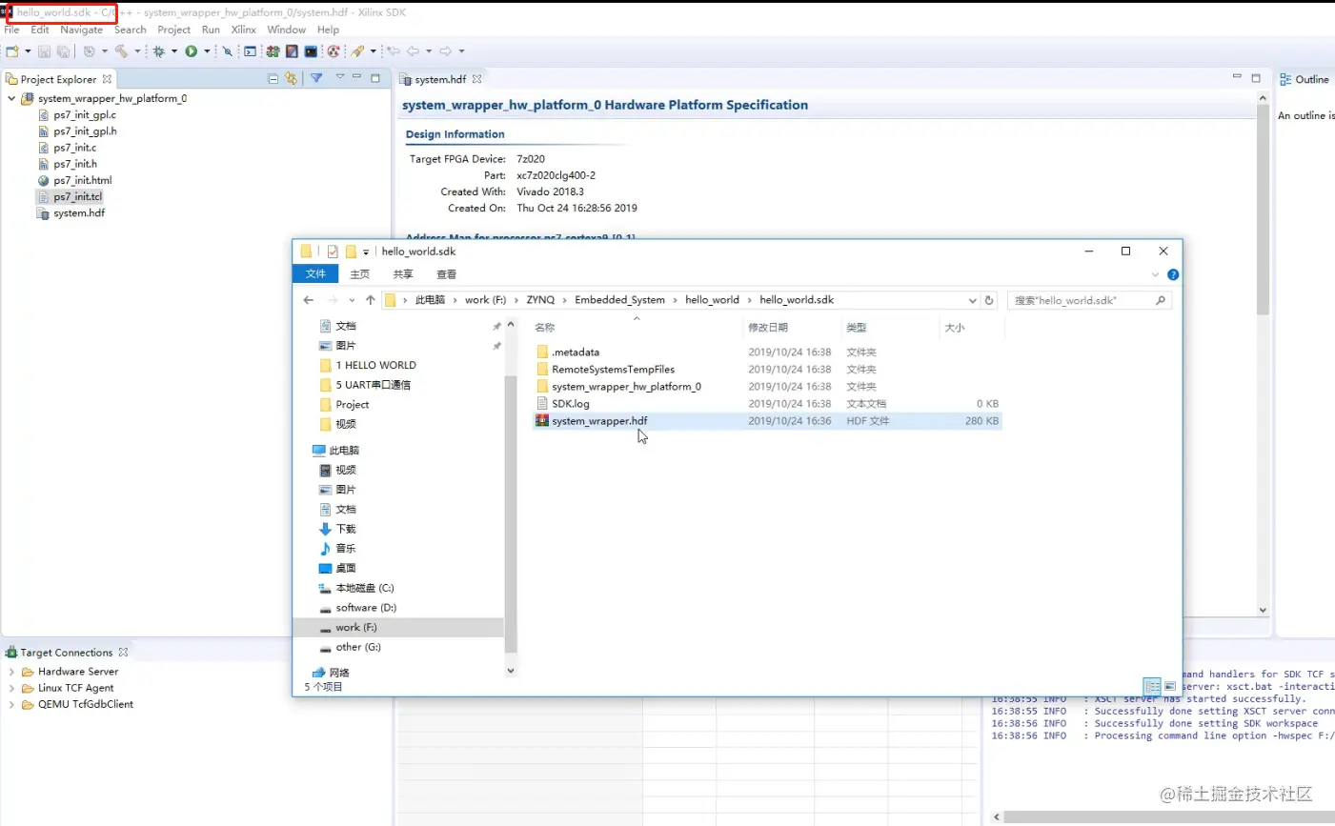This screenshot has width=1335, height=826.
Task: Collapse All in Project Explorer
Action: [x=273, y=78]
